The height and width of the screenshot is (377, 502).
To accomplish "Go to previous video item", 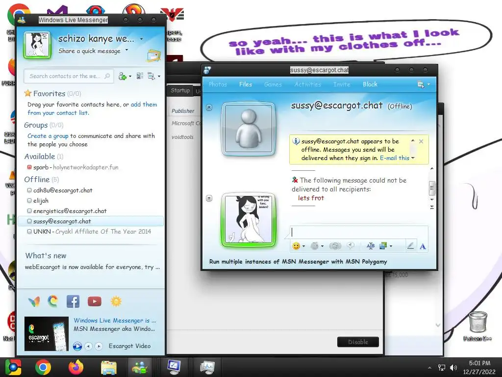I will [x=88, y=346].
